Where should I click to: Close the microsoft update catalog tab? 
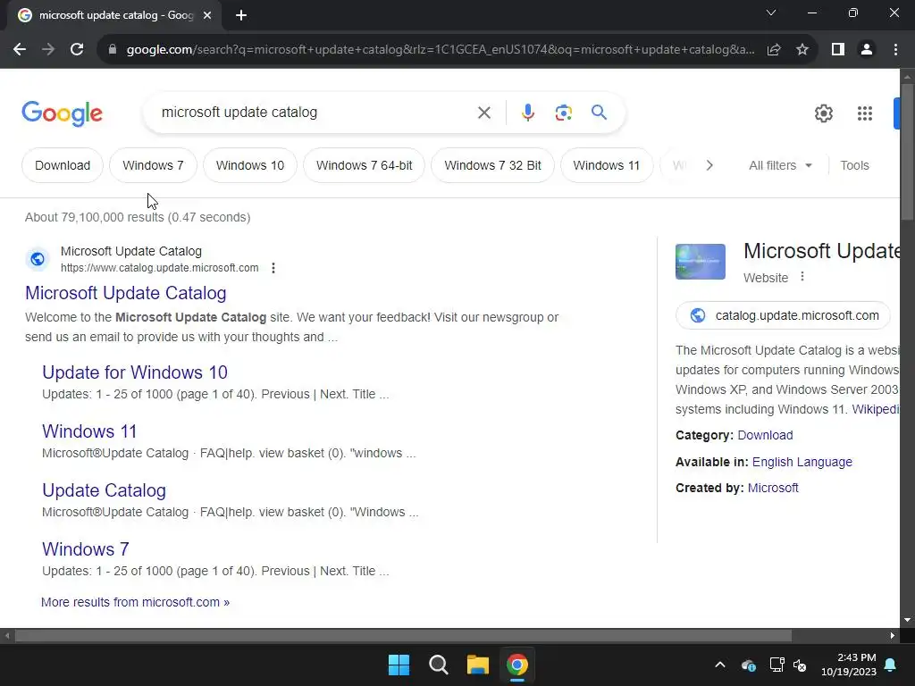click(x=207, y=15)
